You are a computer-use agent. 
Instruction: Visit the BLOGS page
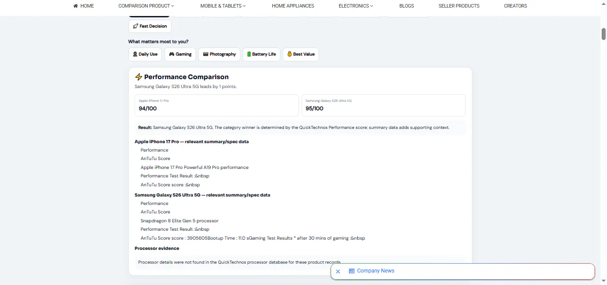click(x=407, y=6)
